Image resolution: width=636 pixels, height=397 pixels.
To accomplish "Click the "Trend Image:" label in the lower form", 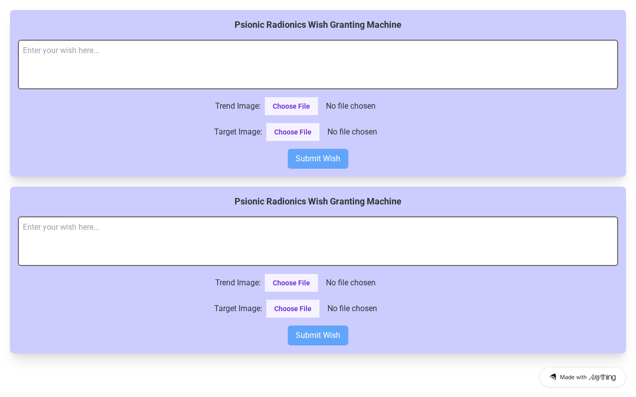I will (x=238, y=283).
